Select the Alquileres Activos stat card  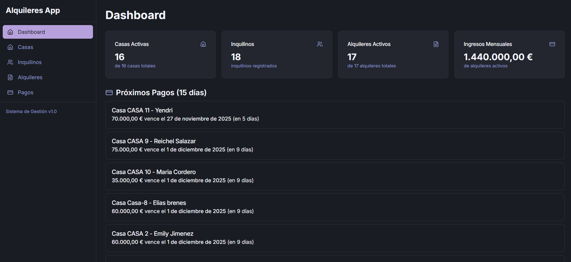pos(393,54)
